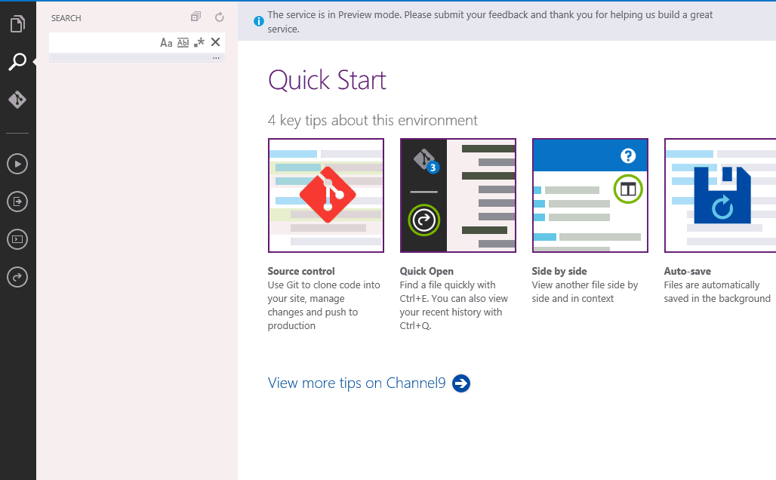Click the Side by side tip image
776x480 pixels.
[x=590, y=195]
